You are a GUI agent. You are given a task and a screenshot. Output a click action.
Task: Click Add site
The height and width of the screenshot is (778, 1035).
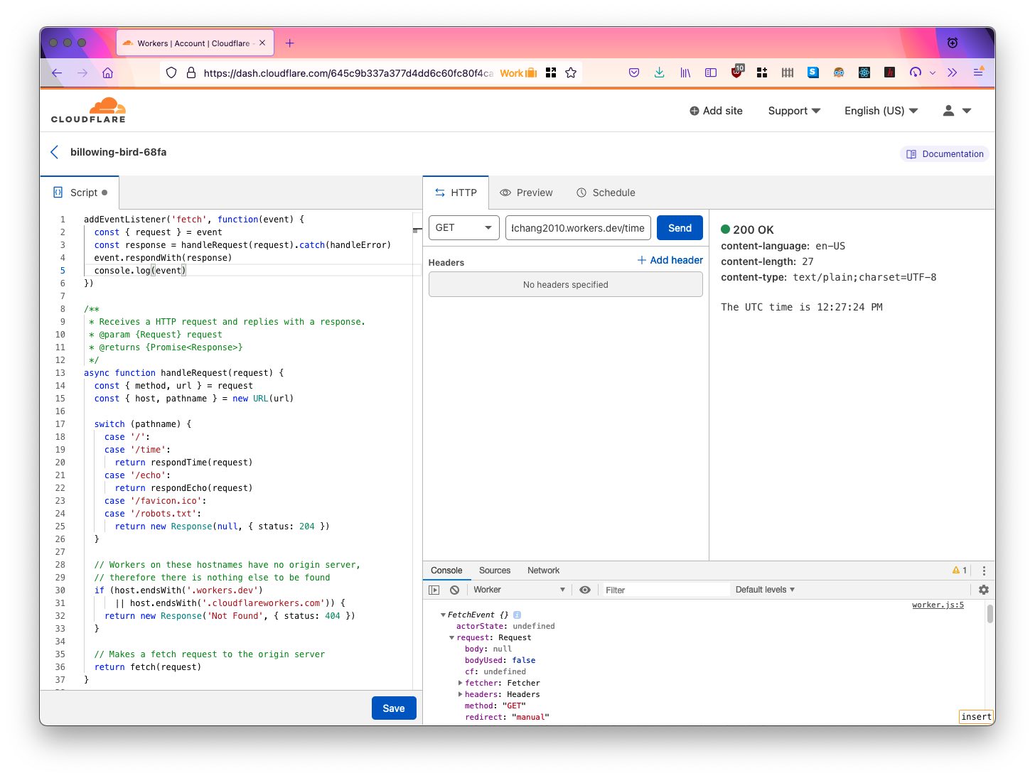(716, 111)
